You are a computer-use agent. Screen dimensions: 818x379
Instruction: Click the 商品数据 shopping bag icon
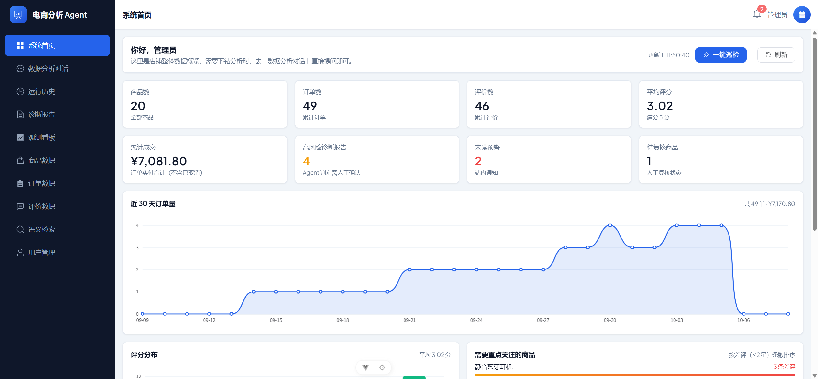point(20,160)
